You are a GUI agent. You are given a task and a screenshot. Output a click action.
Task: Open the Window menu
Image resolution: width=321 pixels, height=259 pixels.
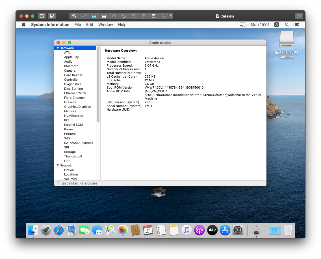click(x=105, y=25)
